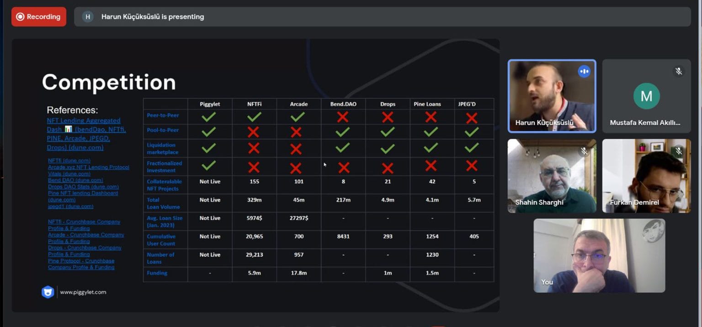Click the muted mic icon on Furkan's tile
702x327 pixels.
(x=679, y=151)
